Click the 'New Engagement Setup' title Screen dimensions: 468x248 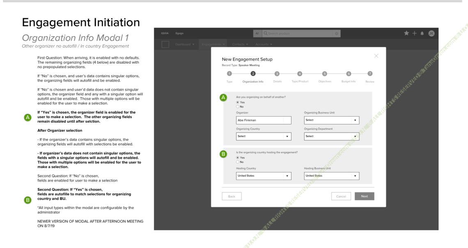(247, 59)
